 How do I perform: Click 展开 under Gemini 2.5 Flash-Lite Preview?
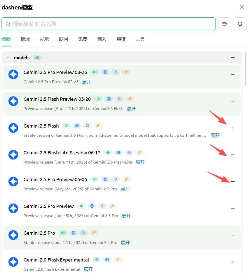pos(140,162)
